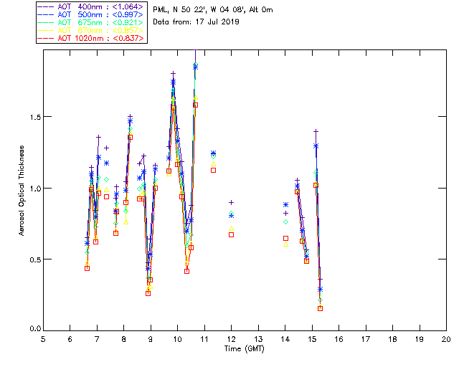
Task: Click the AOT 500nm legend entry
Action: [90, 14]
